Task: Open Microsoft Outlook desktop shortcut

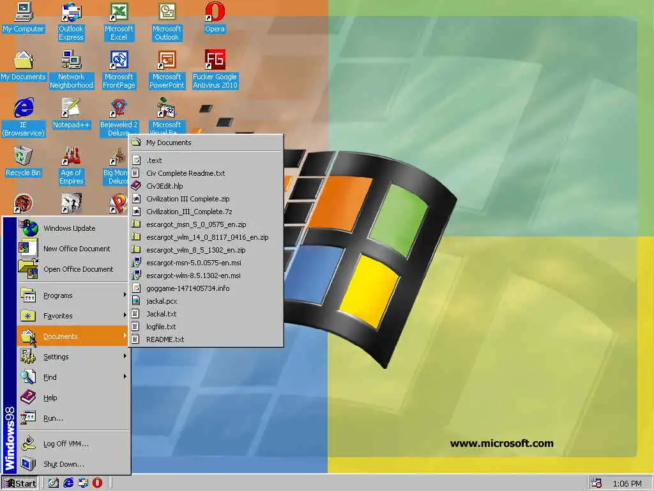Action: point(167,22)
